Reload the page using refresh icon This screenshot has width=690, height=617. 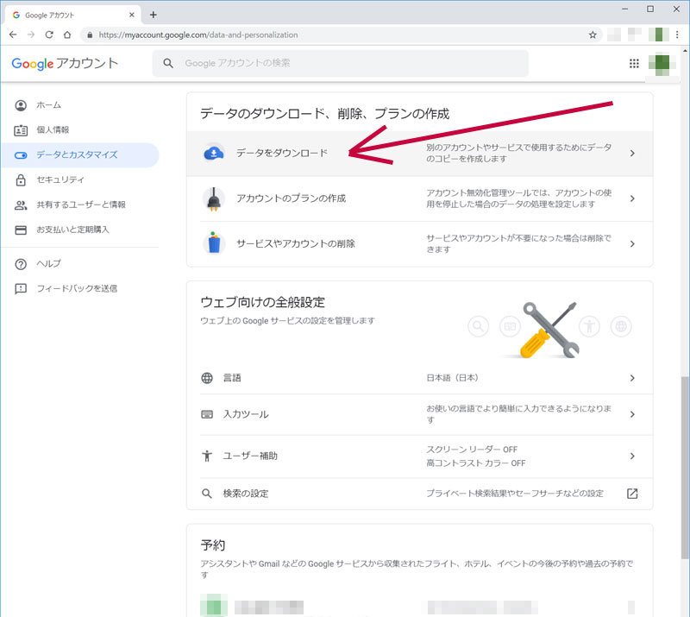49,35
